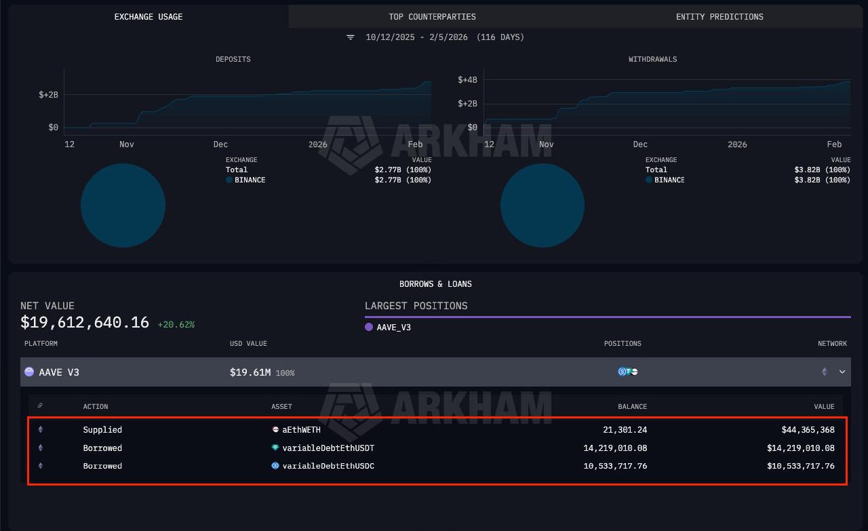Click the Withdrawals Total row value $3.82B
The height and width of the screenshot is (531, 868).
(x=823, y=170)
